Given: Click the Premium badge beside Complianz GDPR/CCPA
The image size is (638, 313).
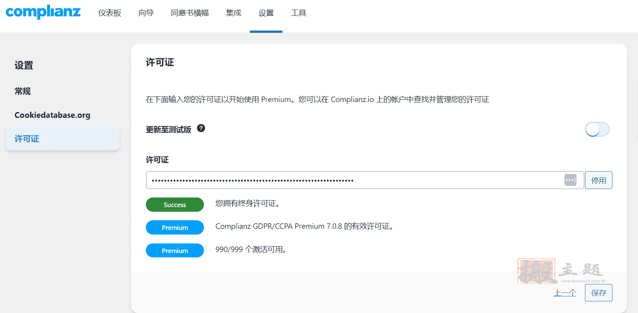Looking at the screenshot, I should pos(175,227).
